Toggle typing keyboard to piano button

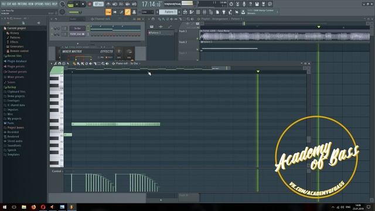click(x=108, y=12)
